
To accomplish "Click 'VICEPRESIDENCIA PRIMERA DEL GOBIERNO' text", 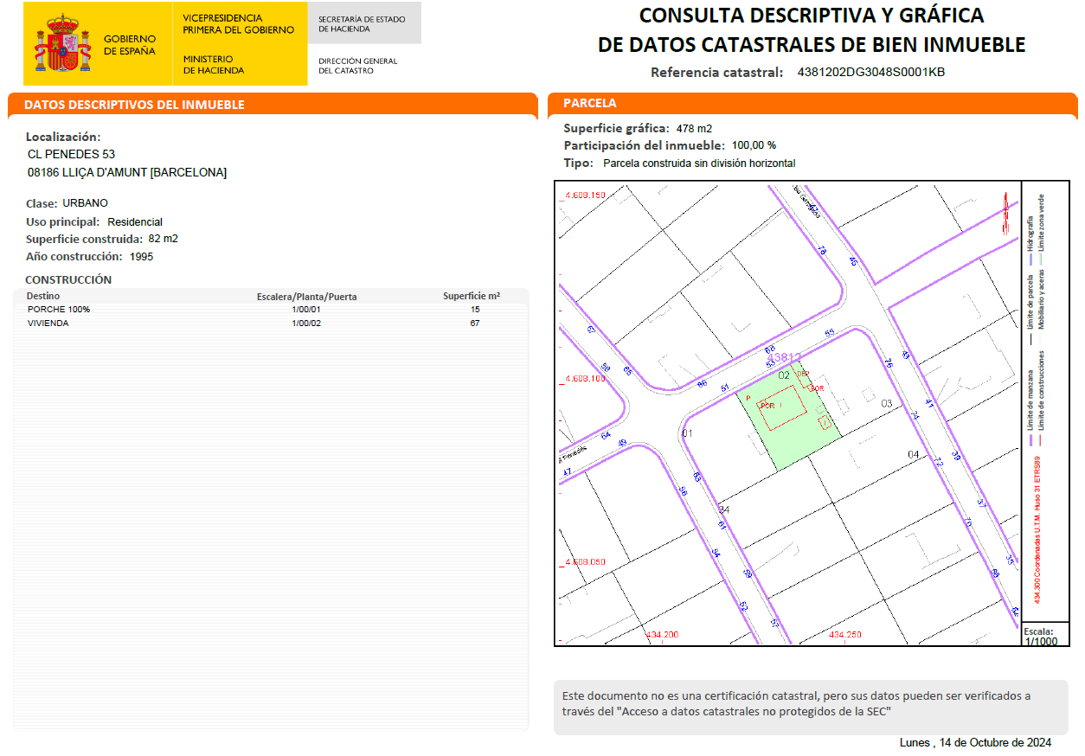I will pyautogui.click(x=239, y=24).
